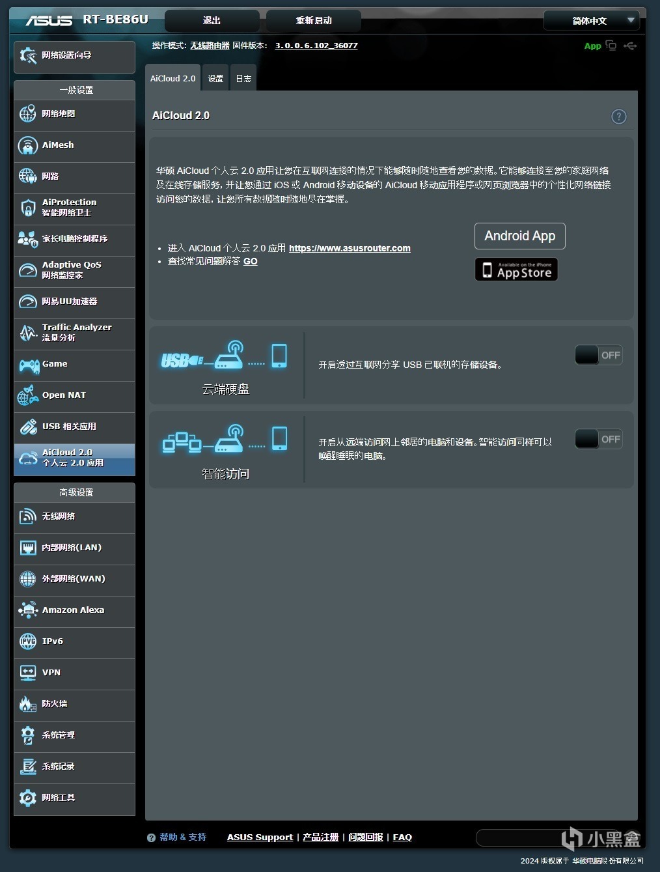Open parental controls family icon
Image resolution: width=660 pixels, height=872 pixels.
(x=27, y=238)
